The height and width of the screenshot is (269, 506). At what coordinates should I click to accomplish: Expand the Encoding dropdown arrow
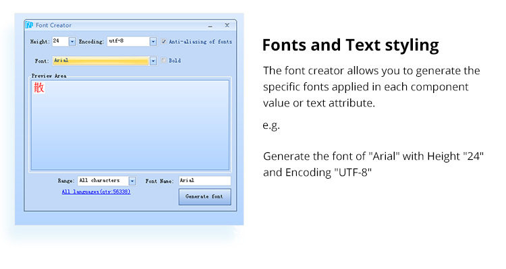(153, 42)
